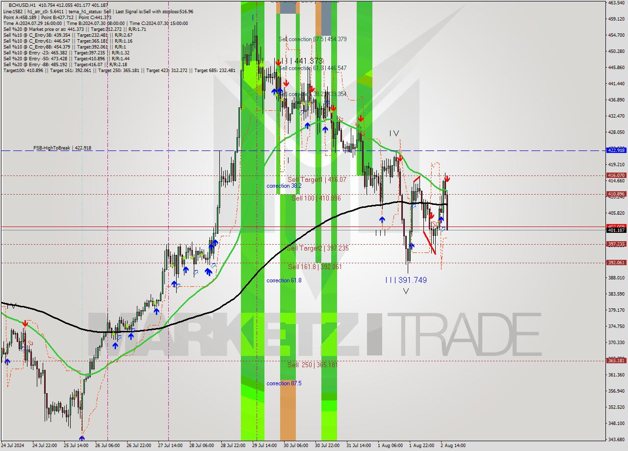Click the 'correction 61.8' blue label
Image resolution: width=628 pixels, height=451 pixels.
284,280
